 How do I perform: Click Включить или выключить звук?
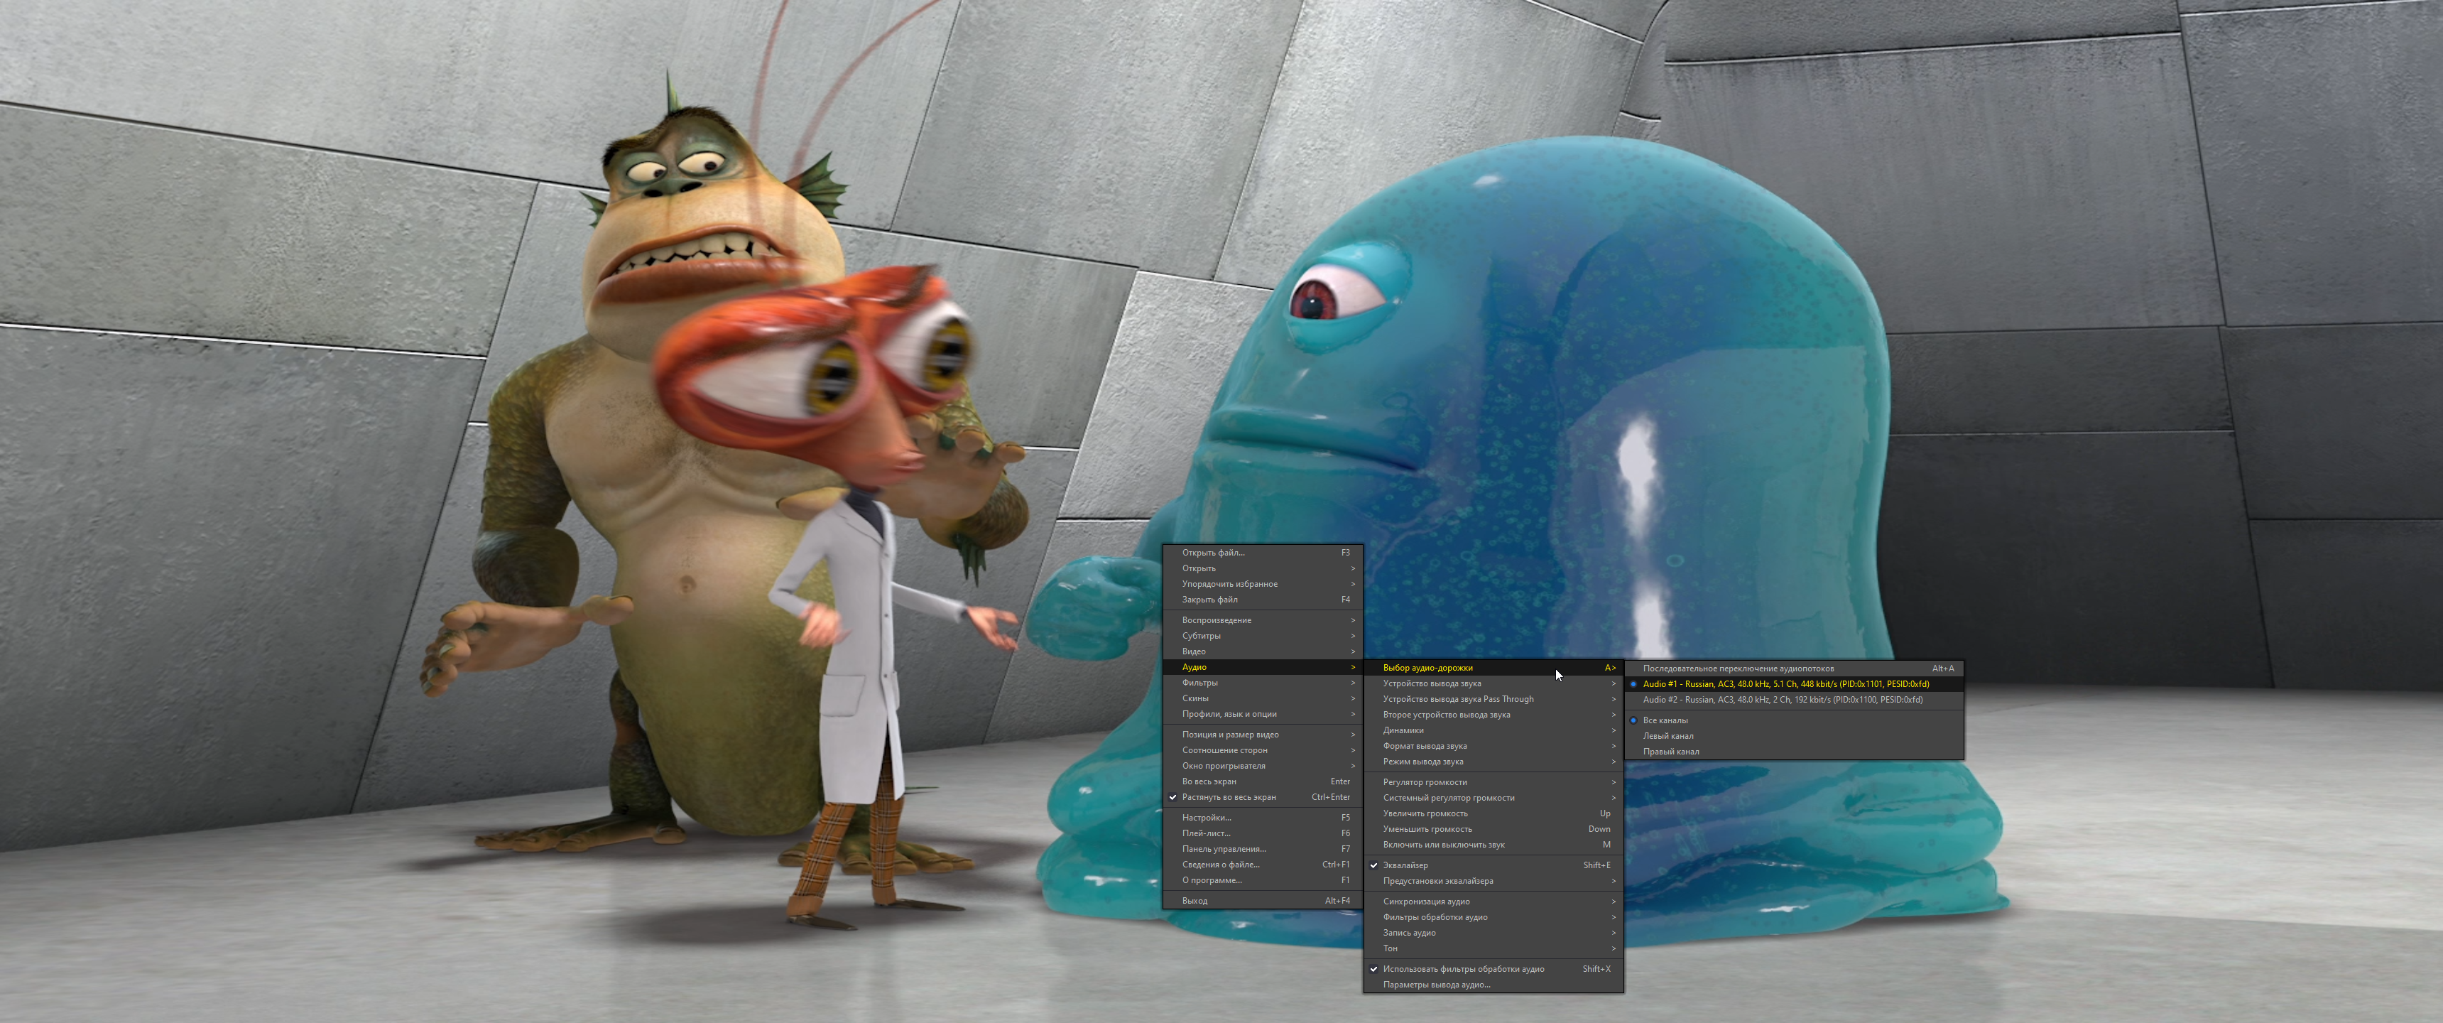point(1443,845)
